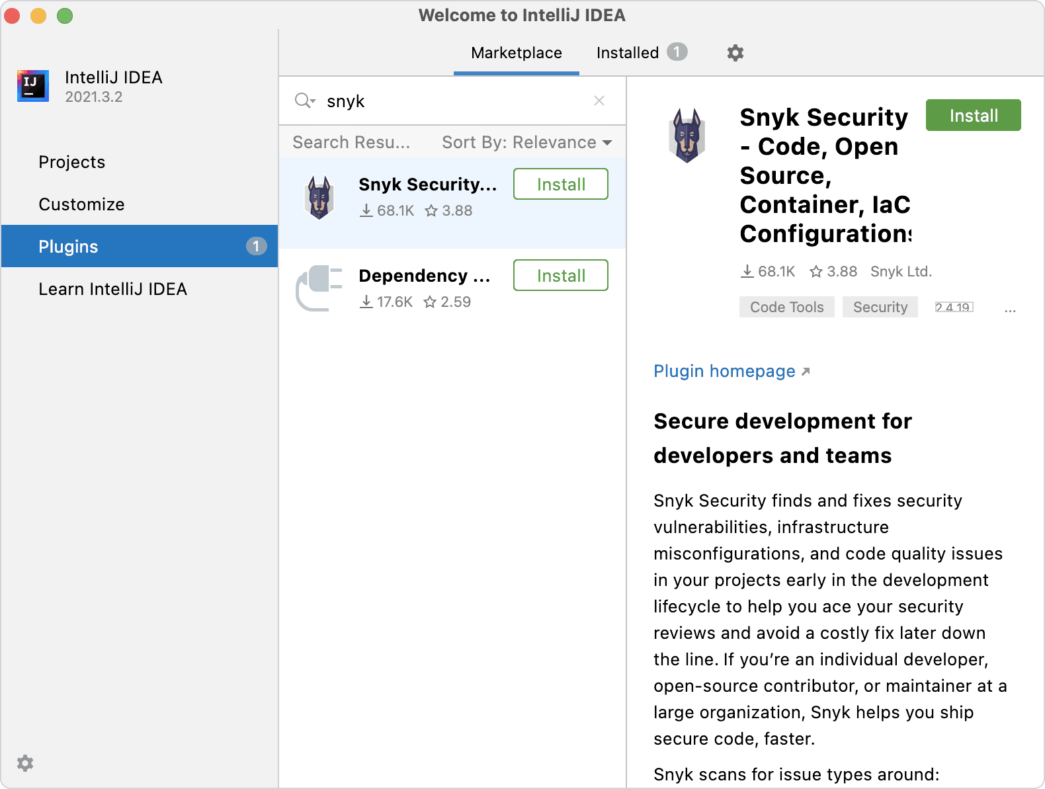Click the Secure development for developers heading
This screenshot has height=789, width=1045.
coord(782,438)
